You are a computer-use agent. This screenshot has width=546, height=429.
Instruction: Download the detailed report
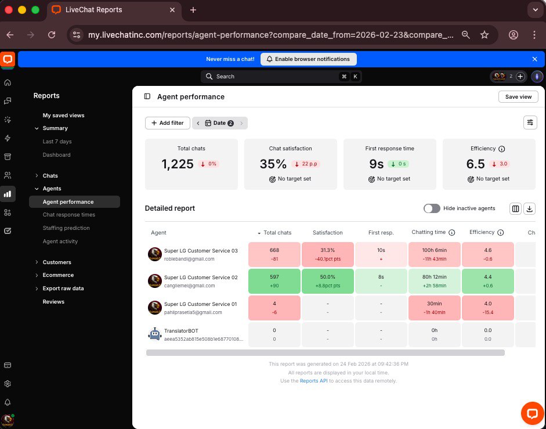[x=529, y=209]
